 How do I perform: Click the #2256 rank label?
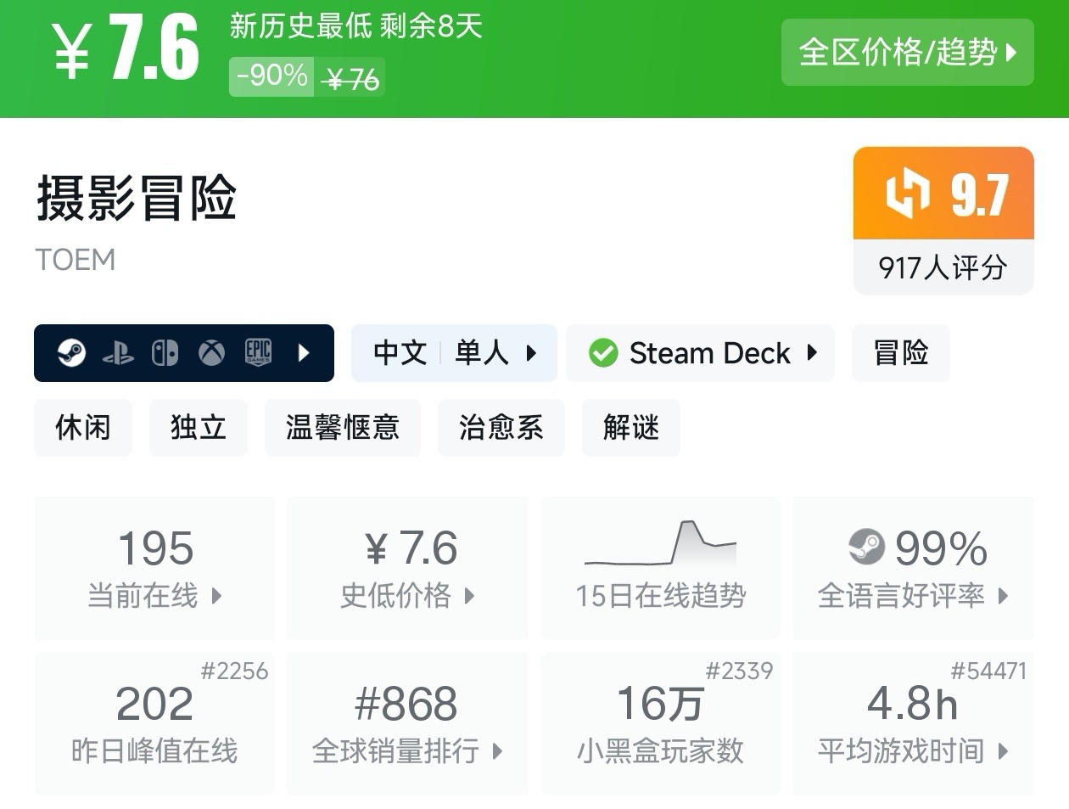click(234, 671)
